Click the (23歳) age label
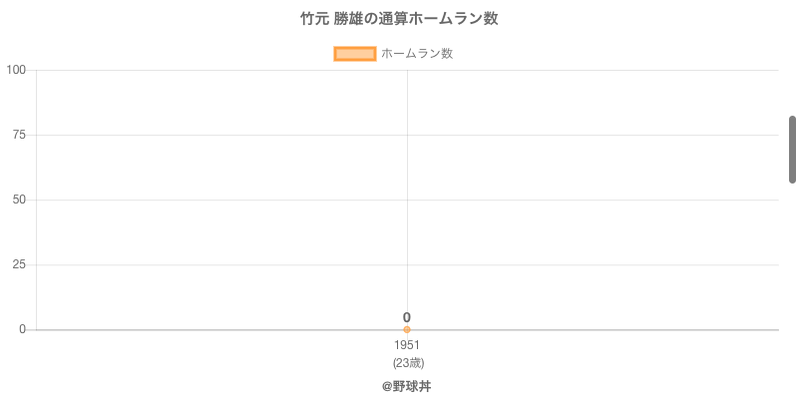798x399 pixels. click(x=407, y=362)
